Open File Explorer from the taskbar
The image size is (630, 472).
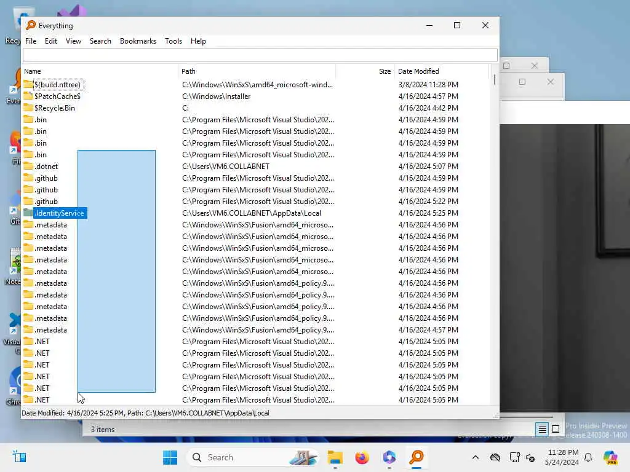[335, 457]
